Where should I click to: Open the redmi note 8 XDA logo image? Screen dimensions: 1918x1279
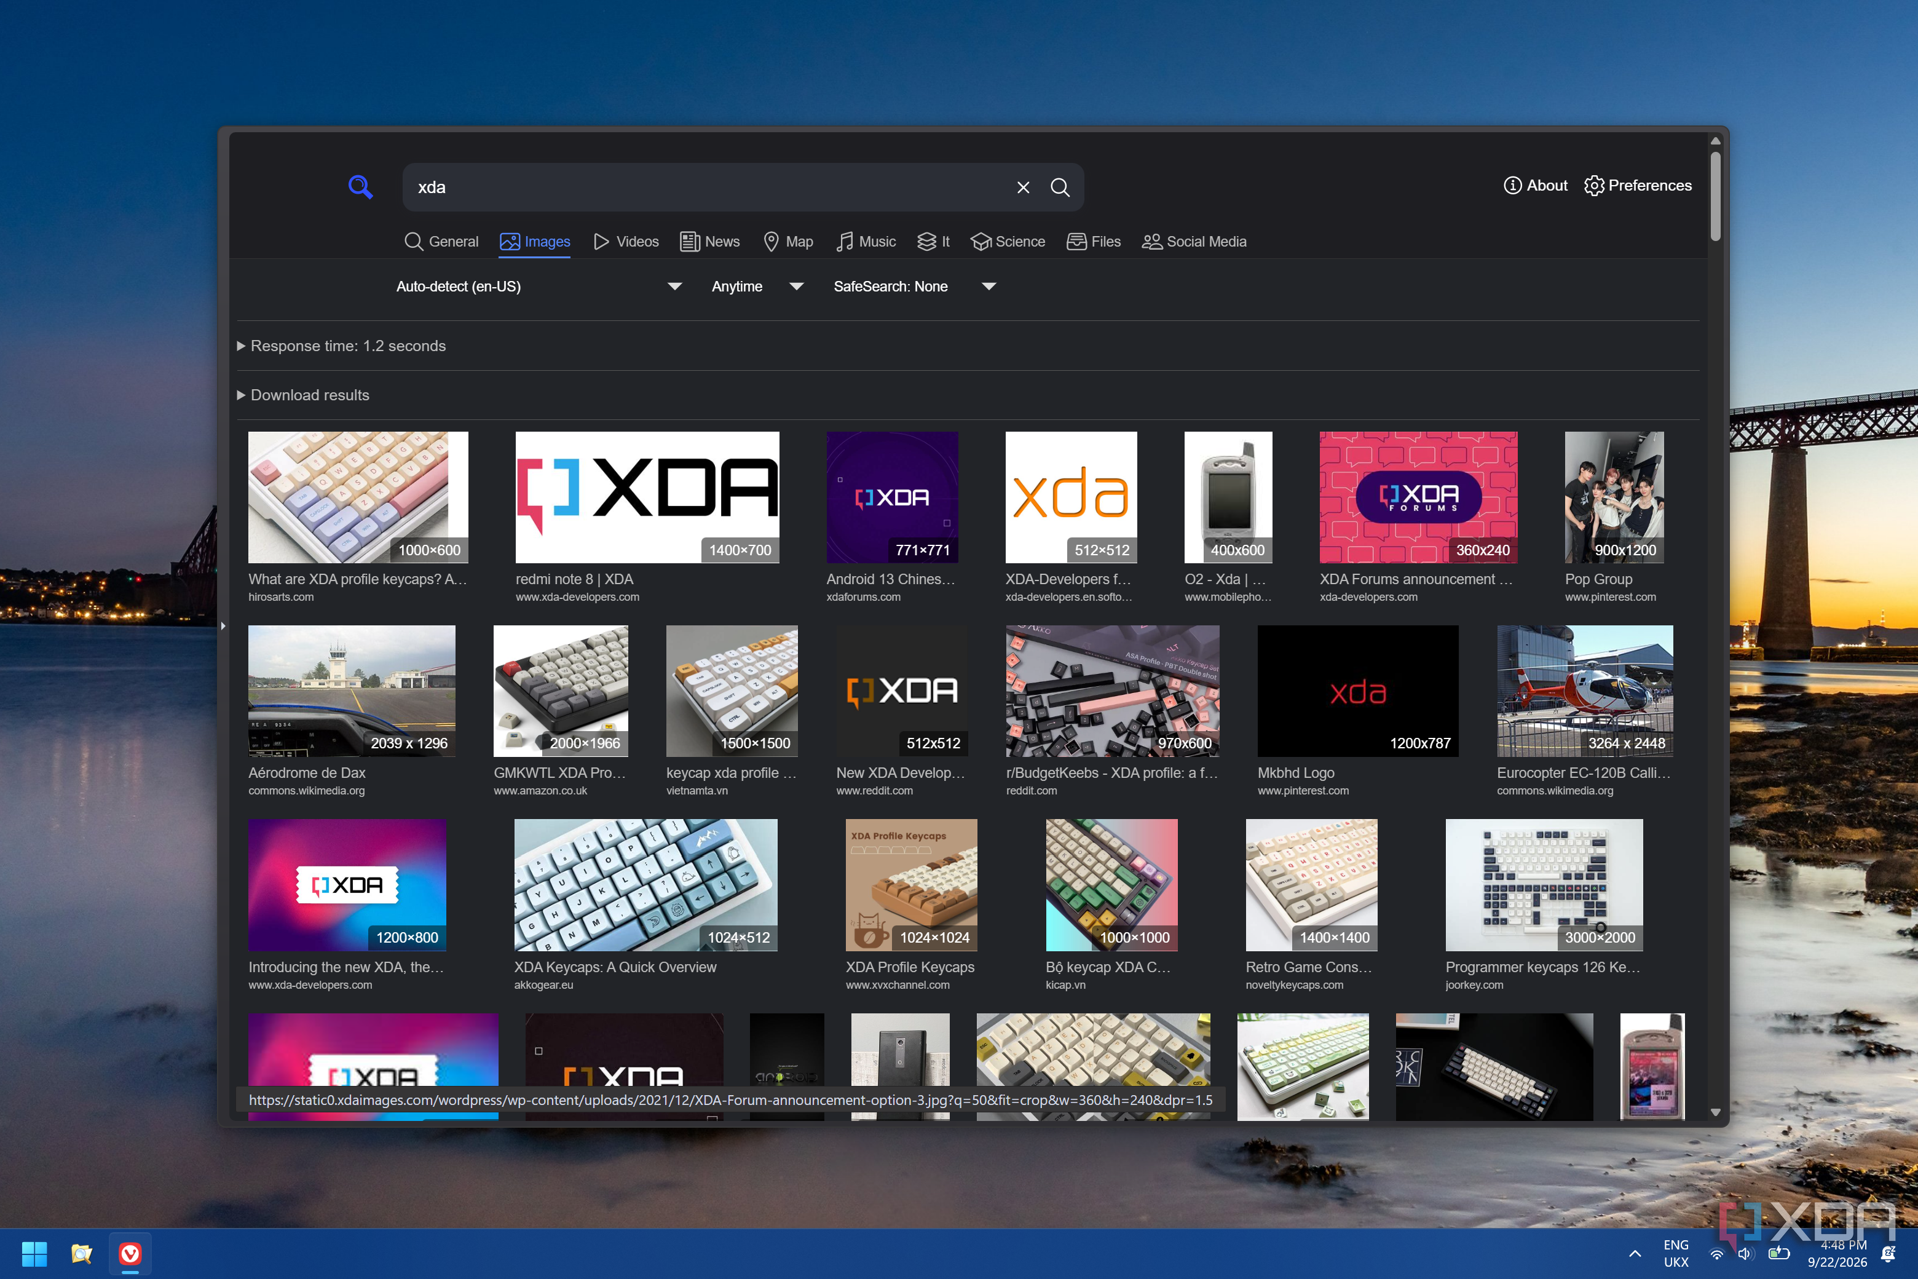pyautogui.click(x=647, y=497)
